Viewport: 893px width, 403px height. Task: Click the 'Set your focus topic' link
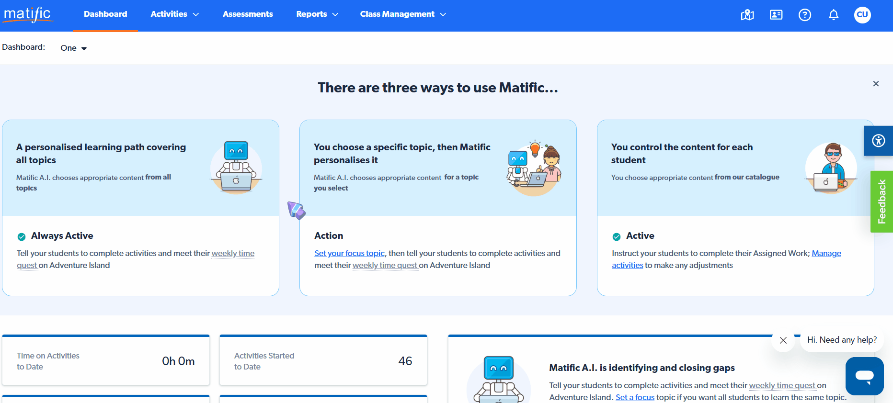(349, 253)
